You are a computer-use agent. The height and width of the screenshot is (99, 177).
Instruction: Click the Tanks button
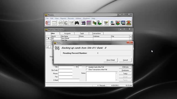pos(125,73)
